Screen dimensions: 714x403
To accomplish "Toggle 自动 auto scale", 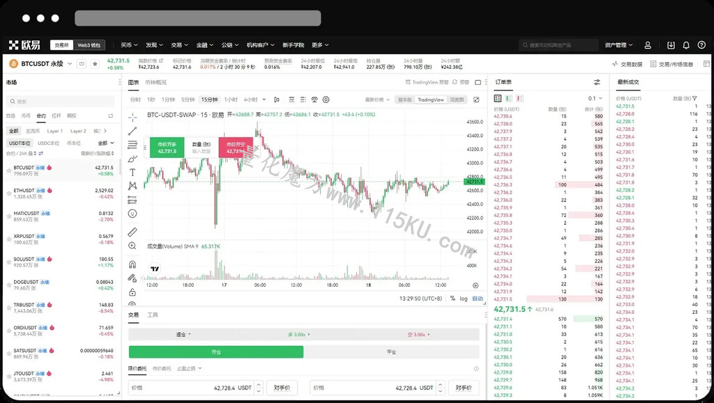I will 477,299.
